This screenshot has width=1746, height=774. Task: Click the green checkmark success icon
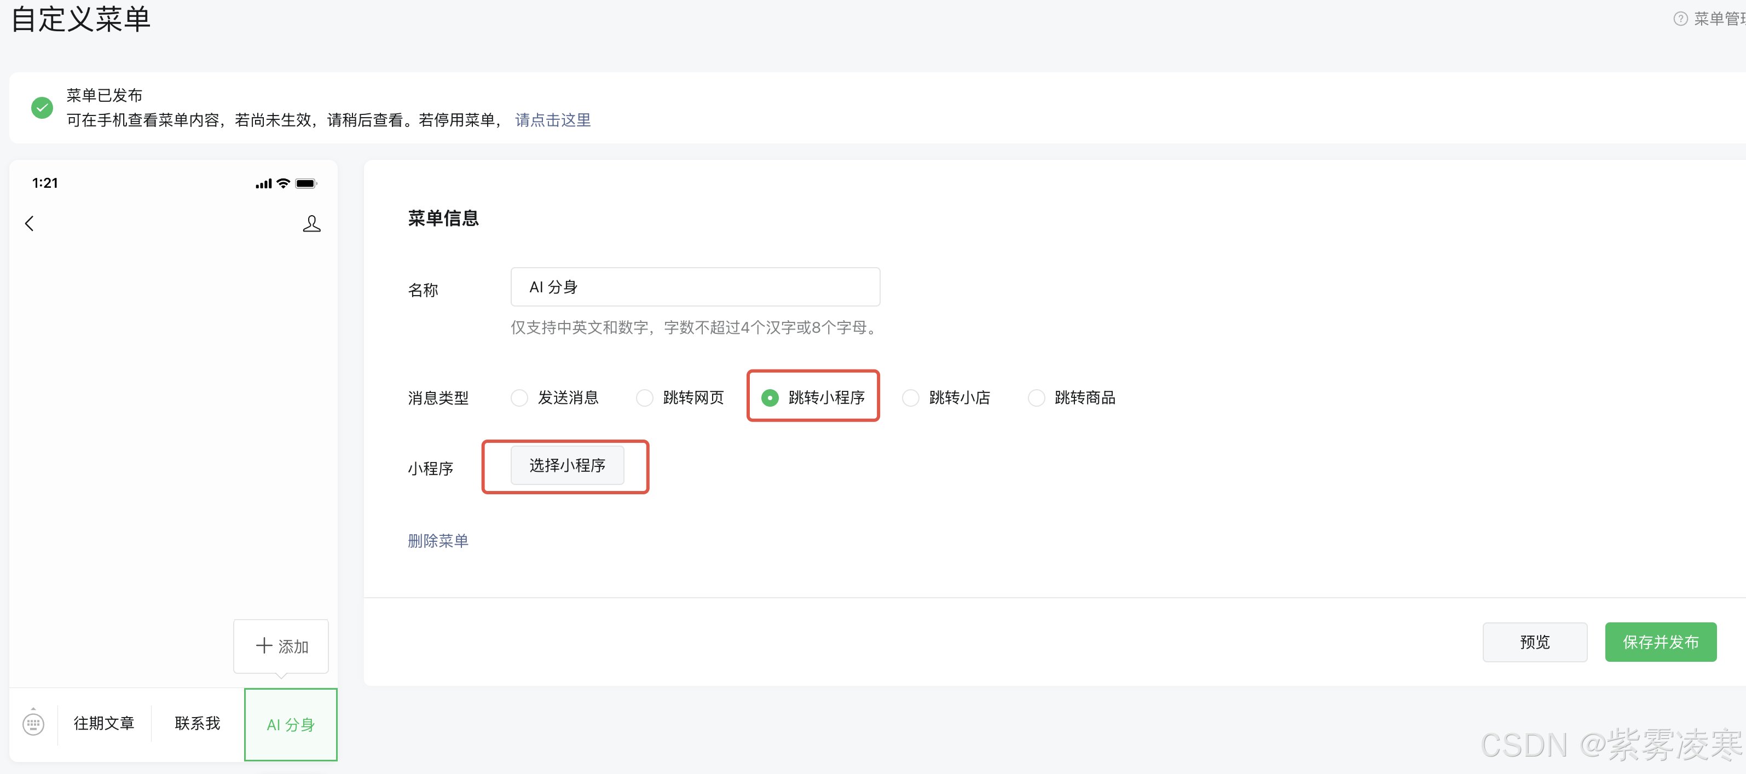point(42,108)
